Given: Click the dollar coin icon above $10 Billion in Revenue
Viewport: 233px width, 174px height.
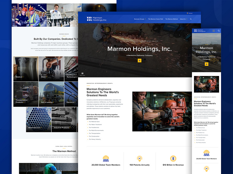Looking at the screenshot, I should (x=173, y=159).
